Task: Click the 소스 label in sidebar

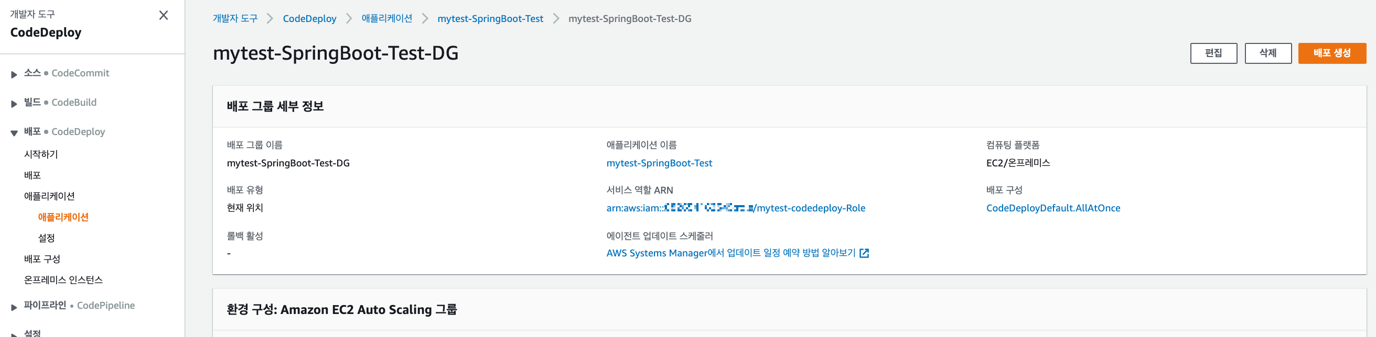Action: (x=32, y=73)
